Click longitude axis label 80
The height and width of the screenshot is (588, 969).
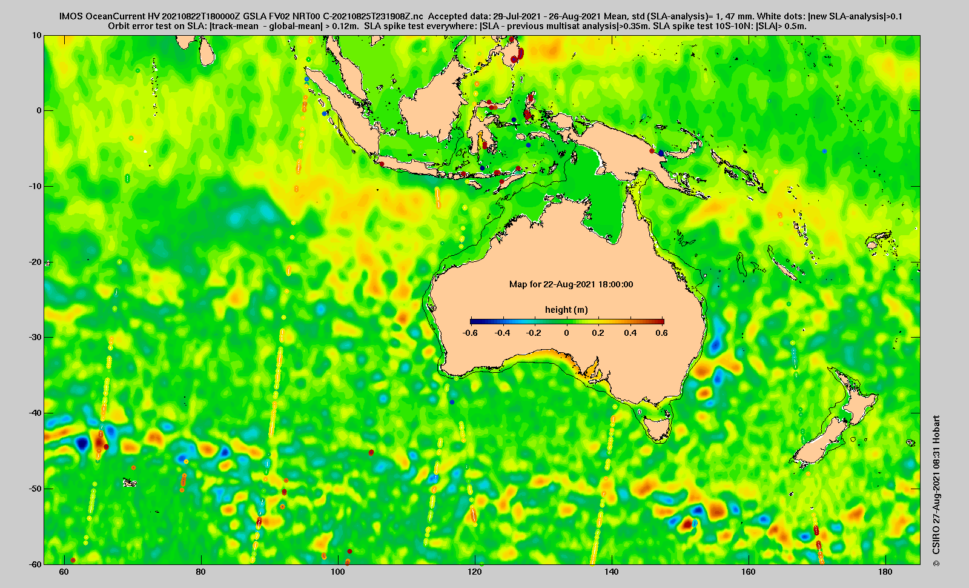pos(200,572)
